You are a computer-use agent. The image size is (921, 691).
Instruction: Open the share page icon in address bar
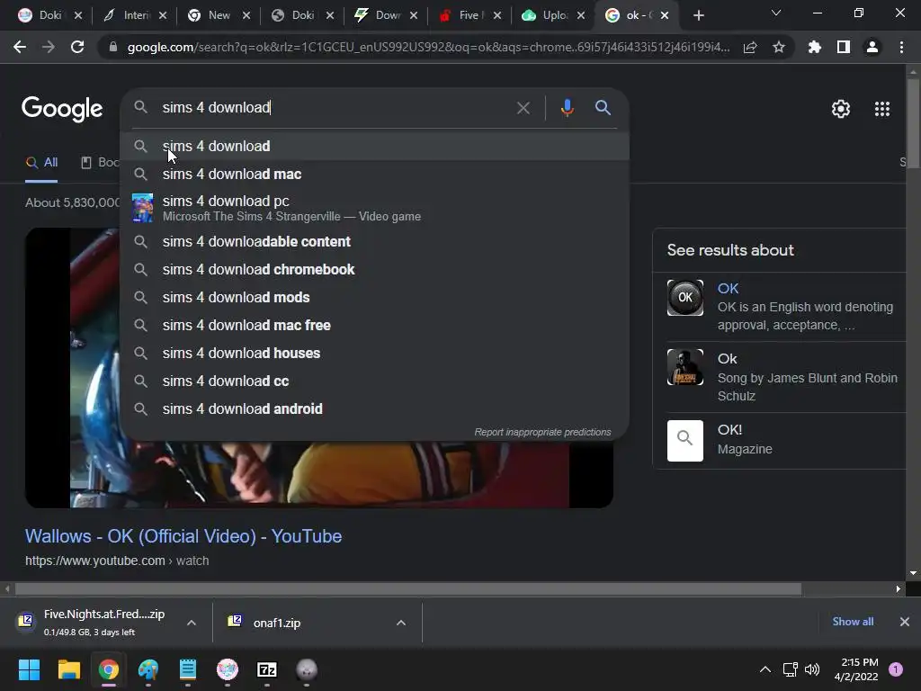tap(750, 47)
